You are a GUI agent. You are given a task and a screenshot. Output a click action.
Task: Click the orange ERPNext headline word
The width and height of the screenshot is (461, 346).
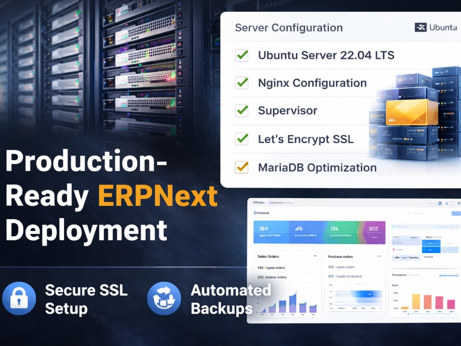click(x=158, y=196)
